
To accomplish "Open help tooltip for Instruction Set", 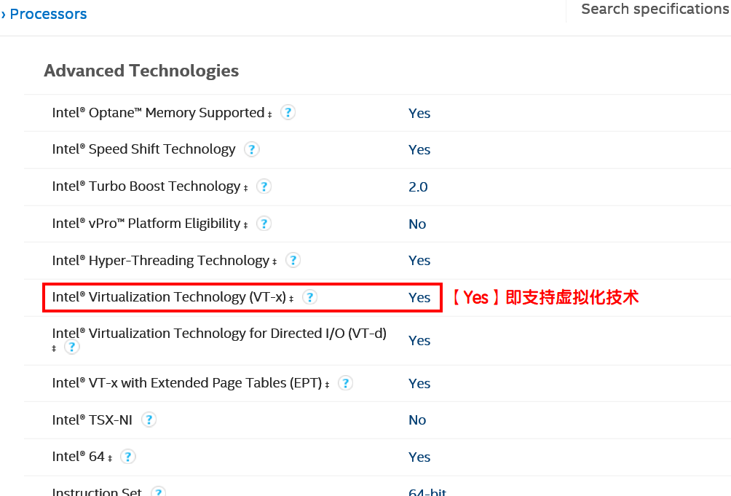I will [159, 491].
